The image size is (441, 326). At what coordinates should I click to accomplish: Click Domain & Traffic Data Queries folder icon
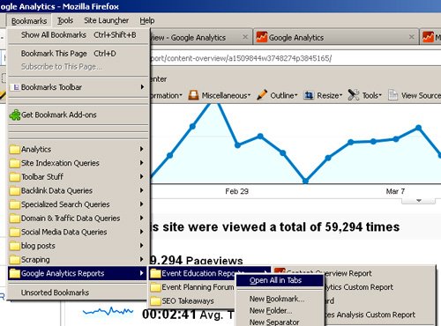[14, 219]
